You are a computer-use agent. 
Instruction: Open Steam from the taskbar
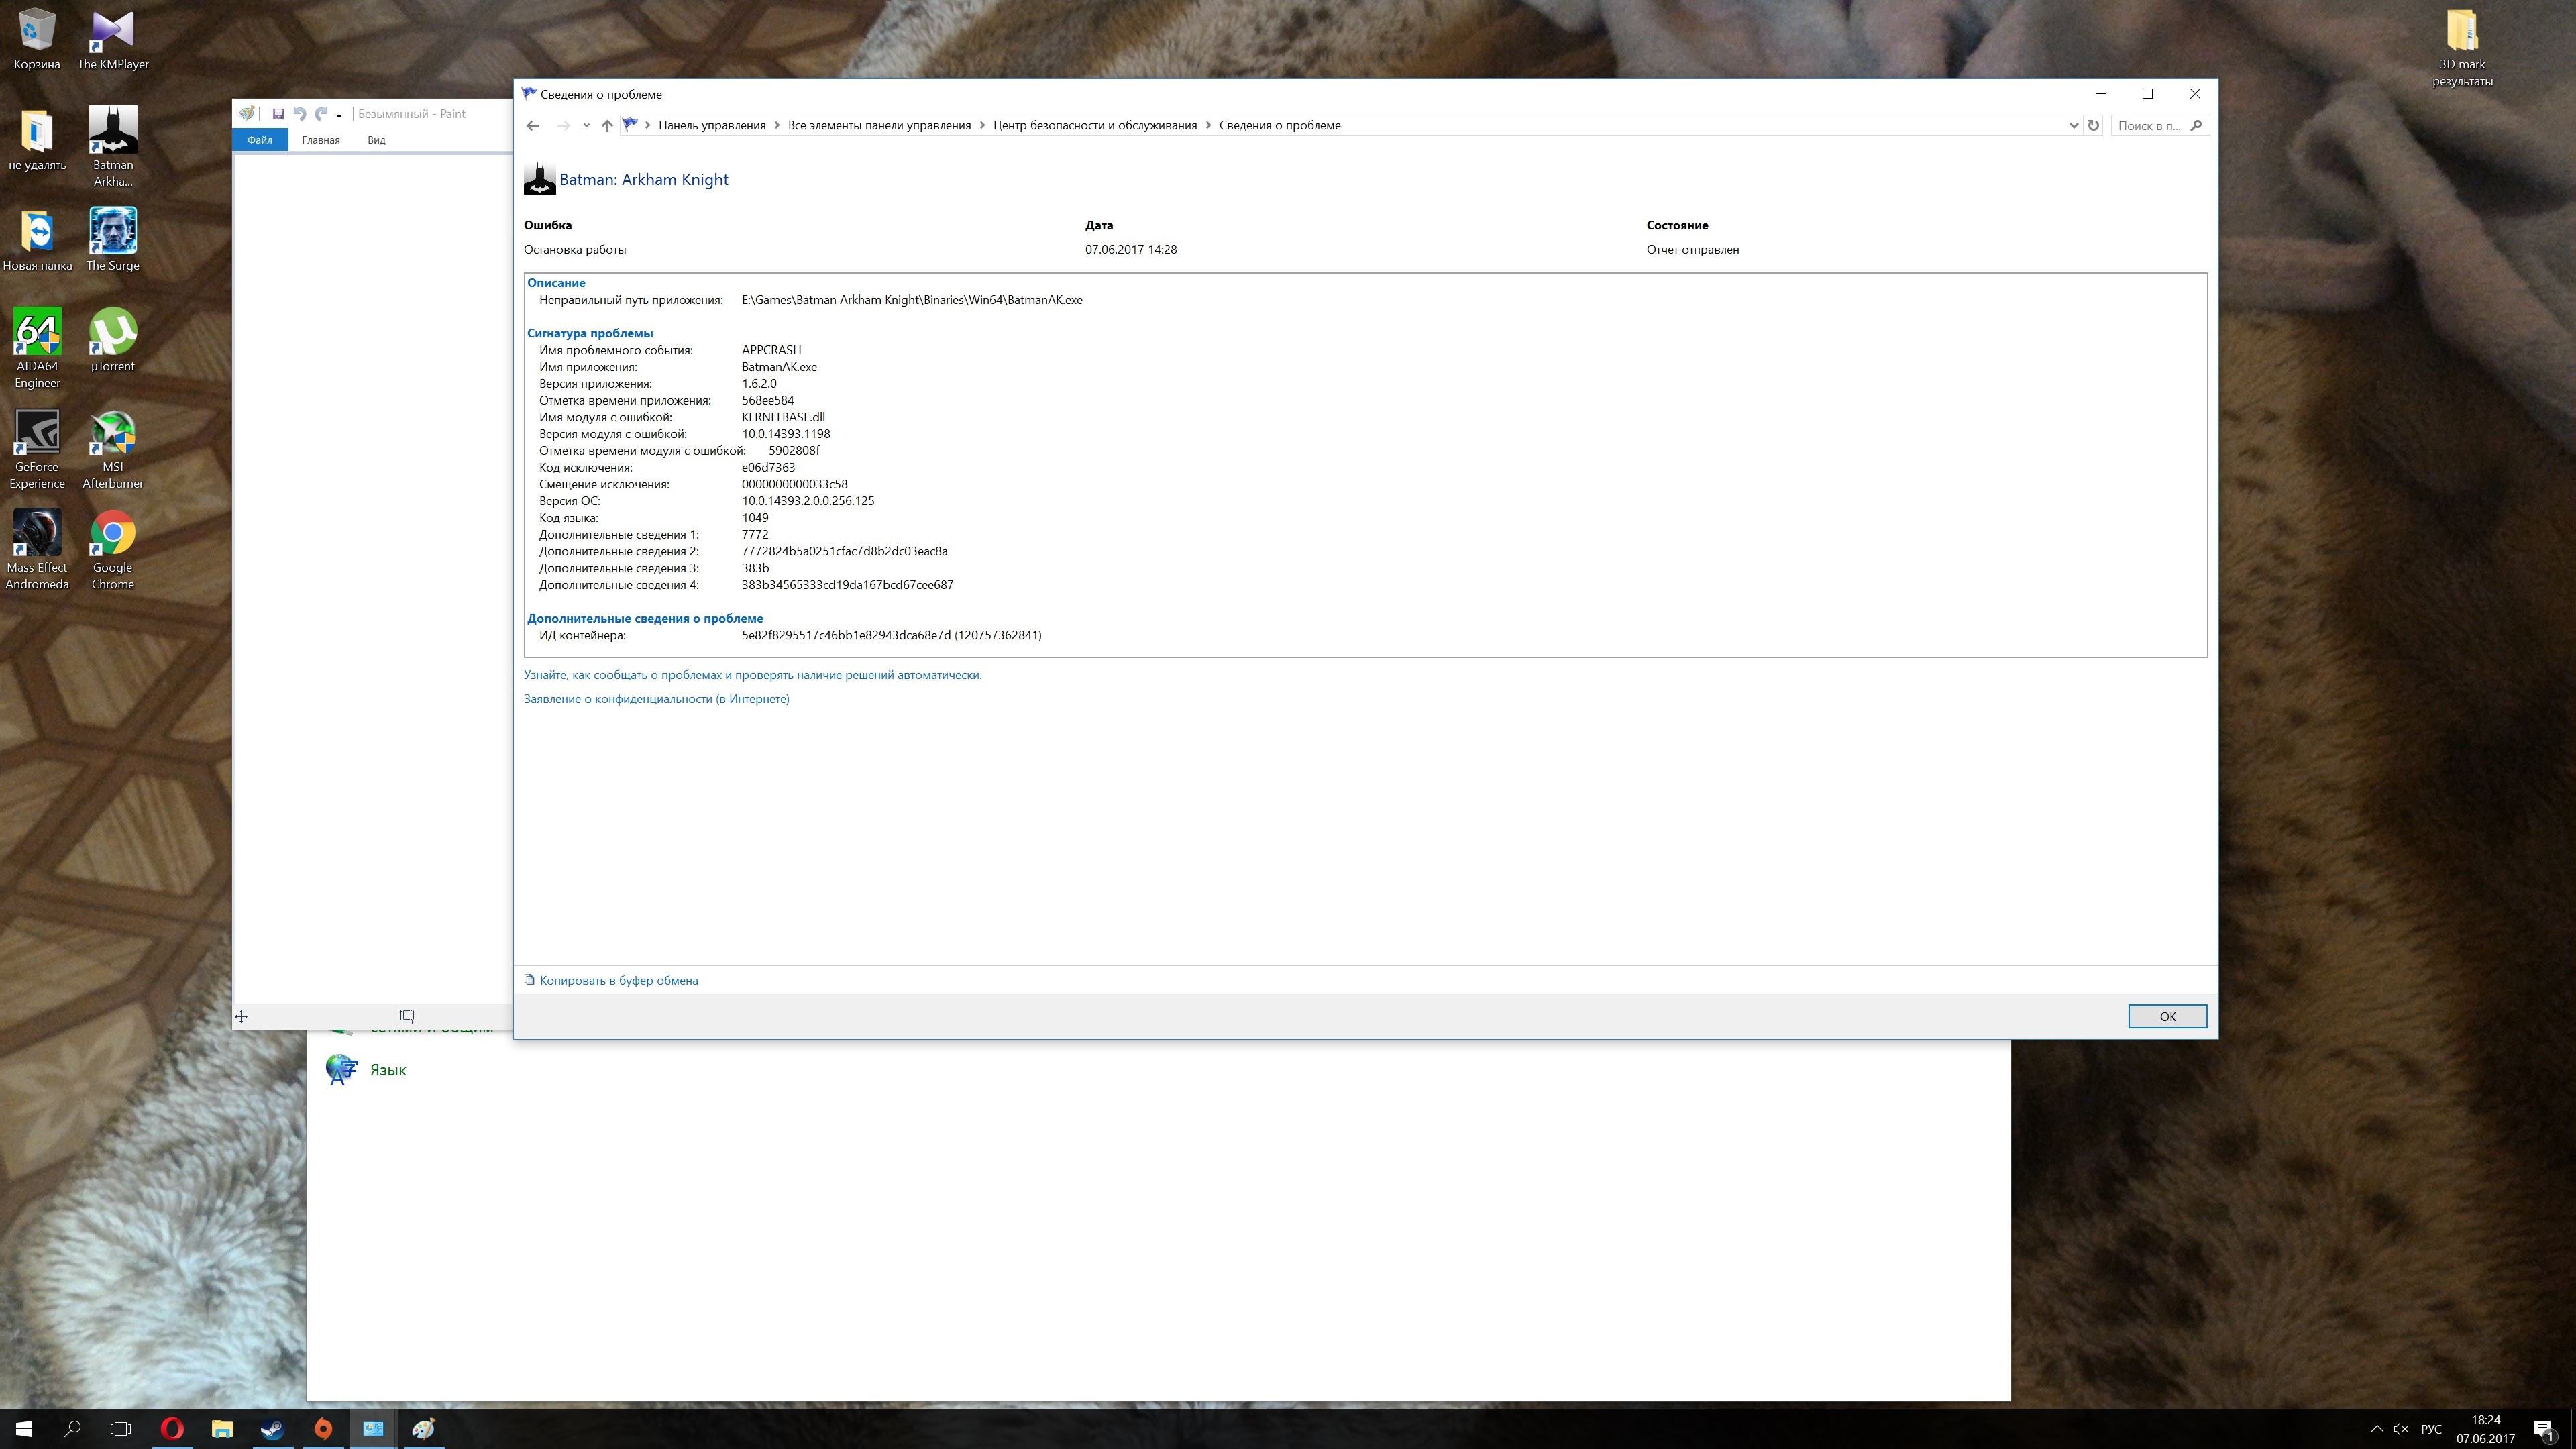point(272,1429)
